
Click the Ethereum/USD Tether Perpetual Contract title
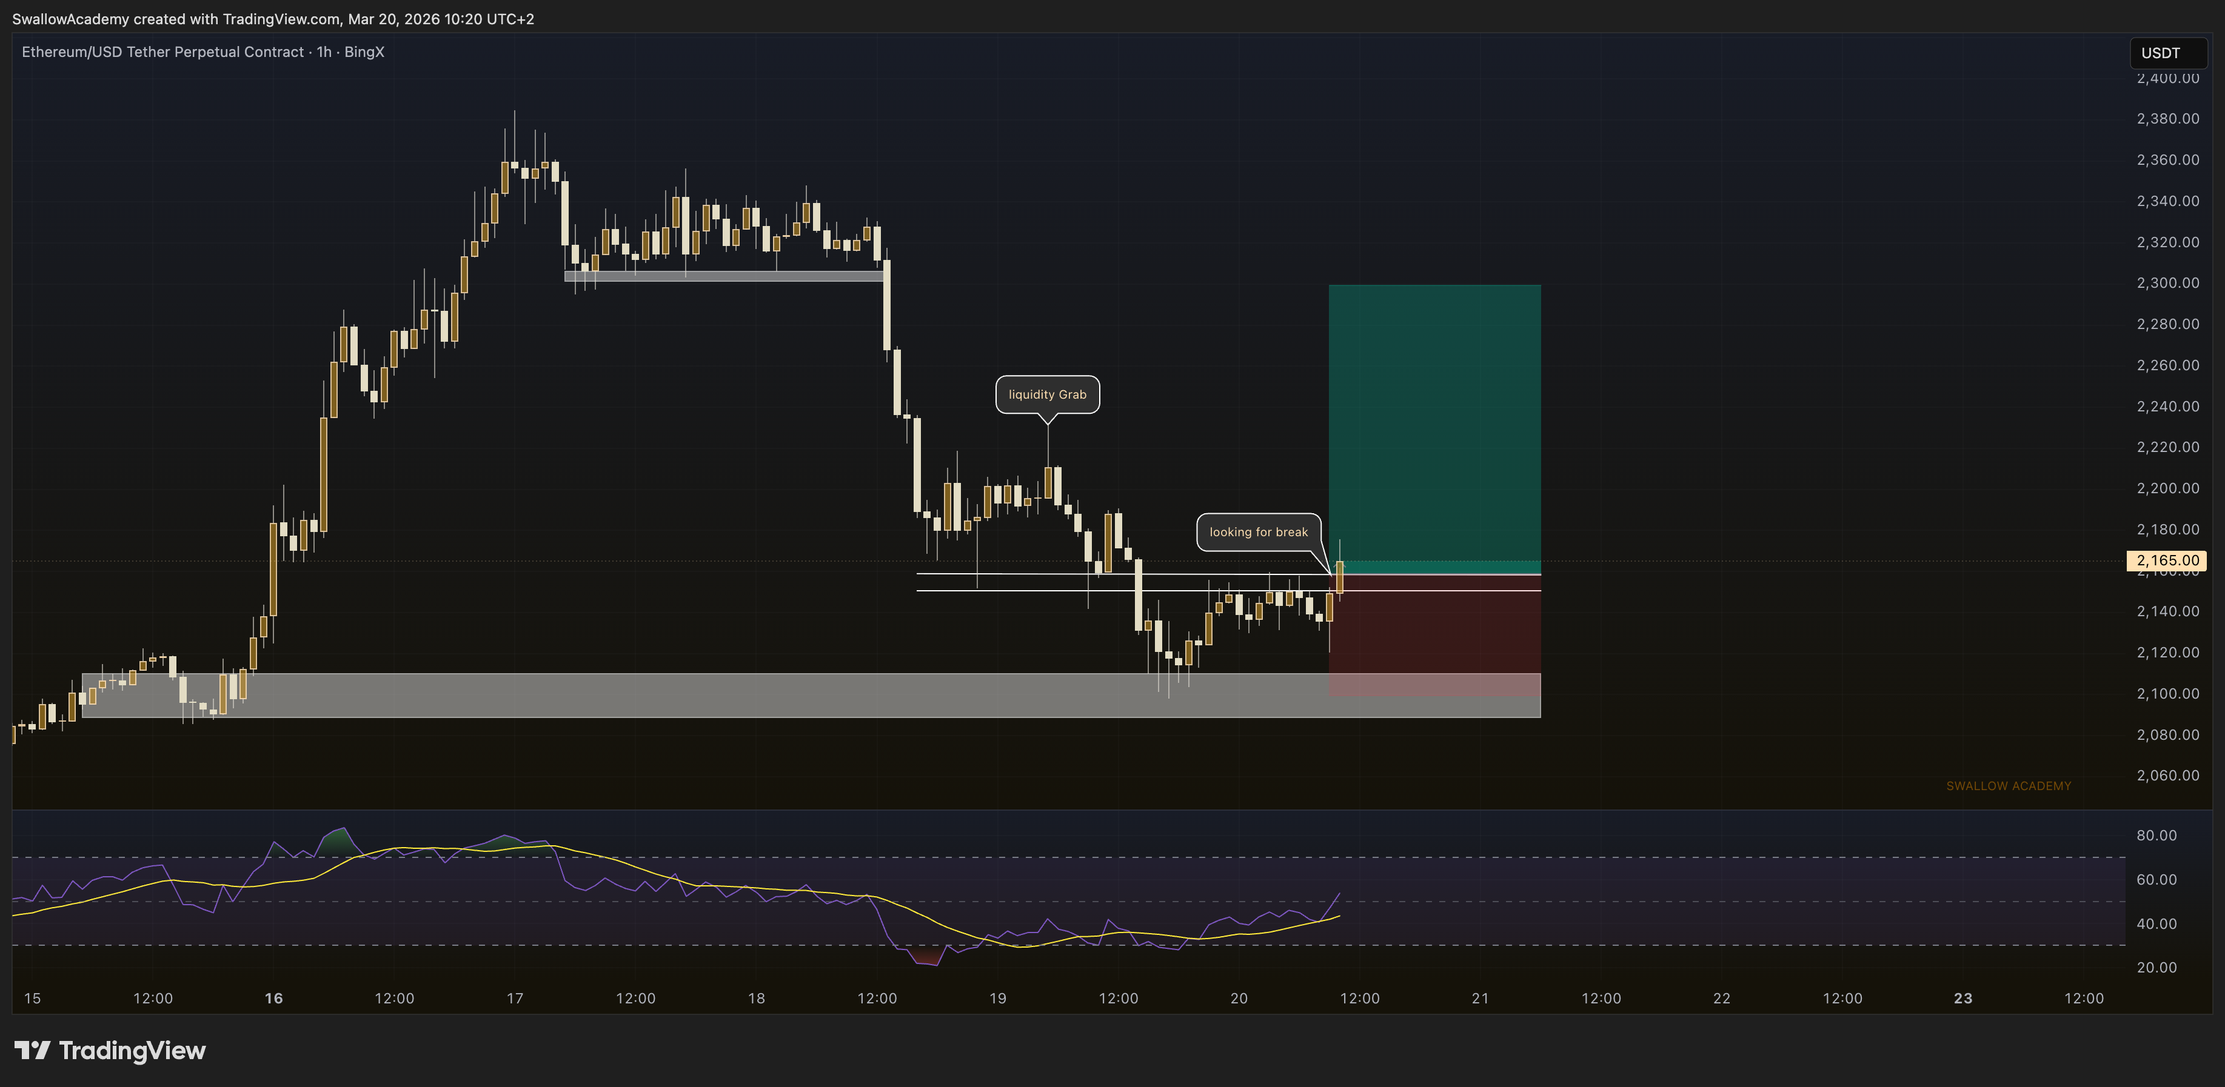coord(162,52)
